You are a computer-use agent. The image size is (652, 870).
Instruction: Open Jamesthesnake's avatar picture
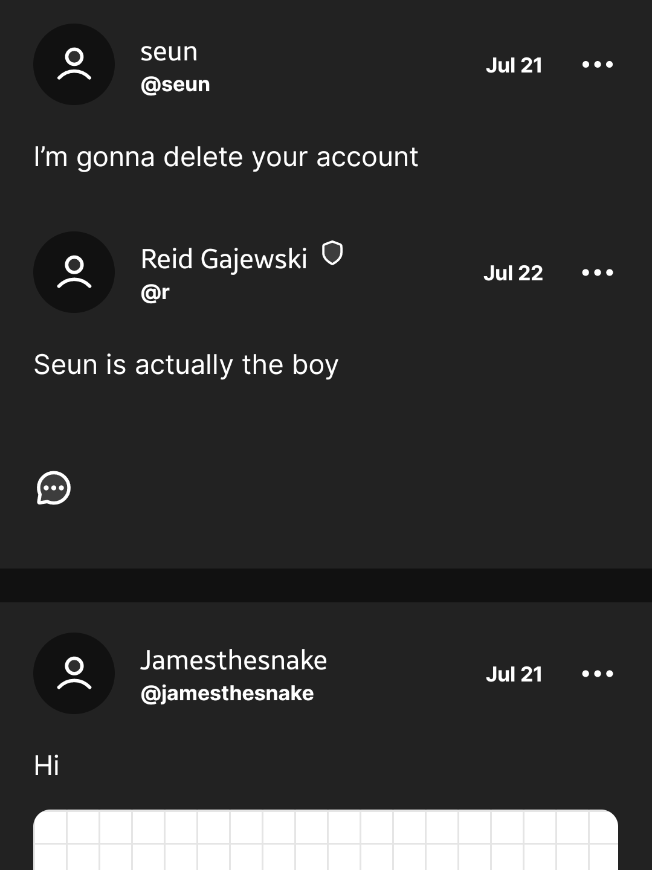(x=74, y=673)
